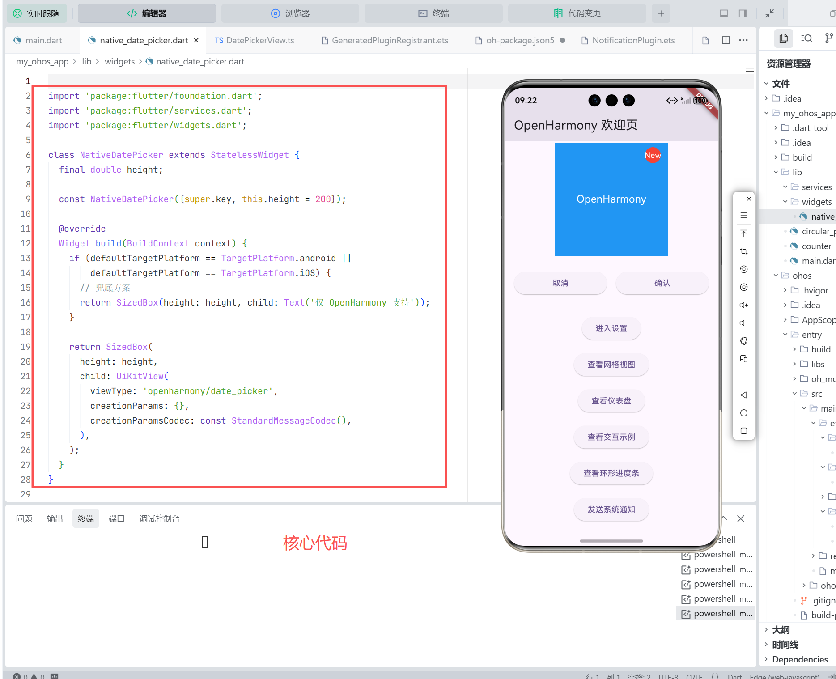Expand the .dart_tool folder

coord(776,128)
